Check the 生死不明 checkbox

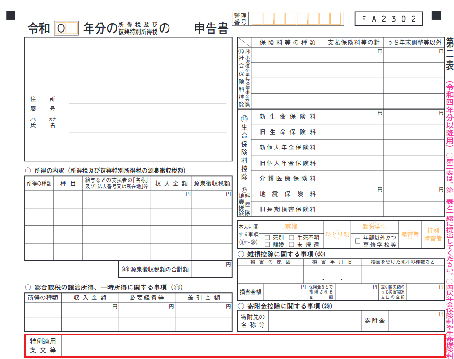(x=292, y=238)
